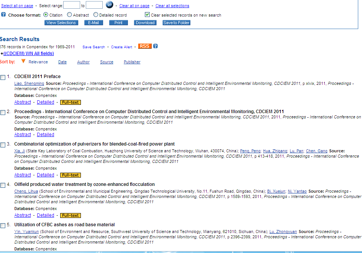The image size is (362, 253).
Task: Click the orange Relevance sort arrow
Action: point(23,61)
